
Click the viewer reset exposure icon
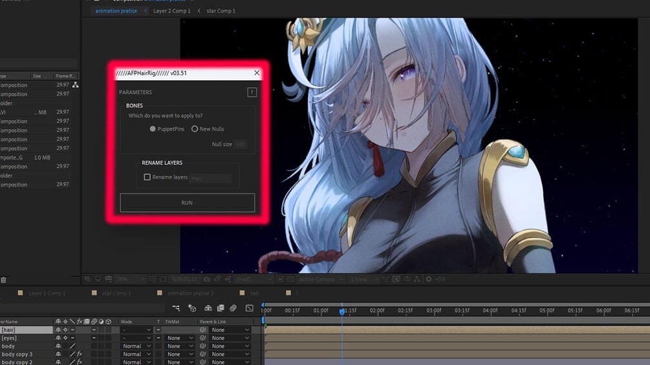[429, 279]
